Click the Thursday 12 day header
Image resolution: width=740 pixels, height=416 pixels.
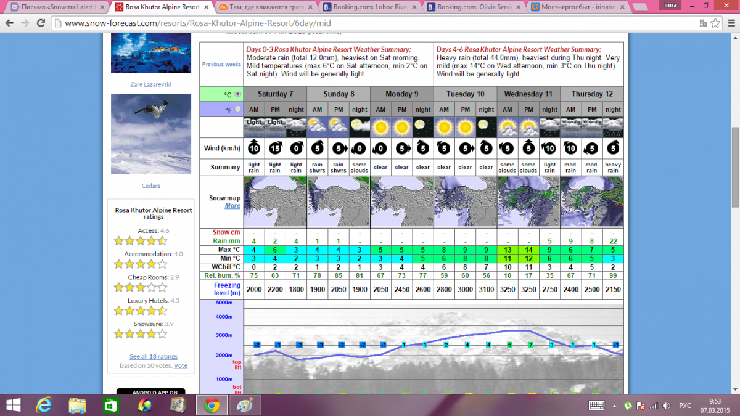592,94
